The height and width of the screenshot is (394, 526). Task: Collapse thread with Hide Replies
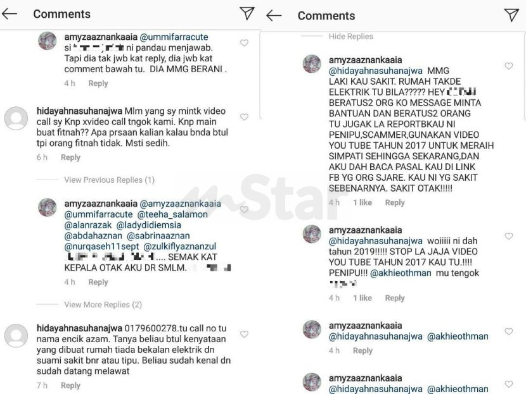click(351, 36)
